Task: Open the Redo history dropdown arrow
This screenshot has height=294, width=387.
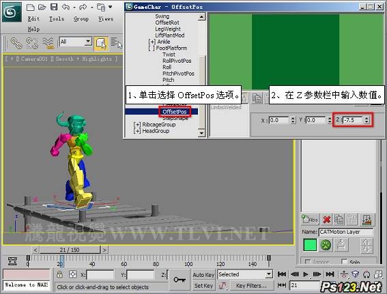Action: click(92, 8)
